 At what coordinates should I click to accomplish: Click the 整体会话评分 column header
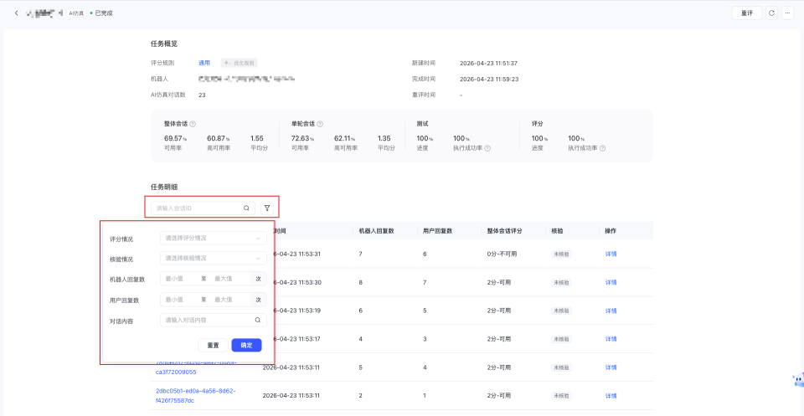click(x=504, y=231)
